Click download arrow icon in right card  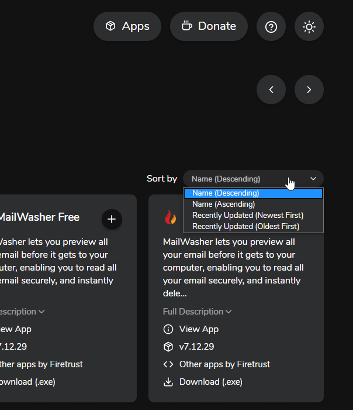click(168, 382)
